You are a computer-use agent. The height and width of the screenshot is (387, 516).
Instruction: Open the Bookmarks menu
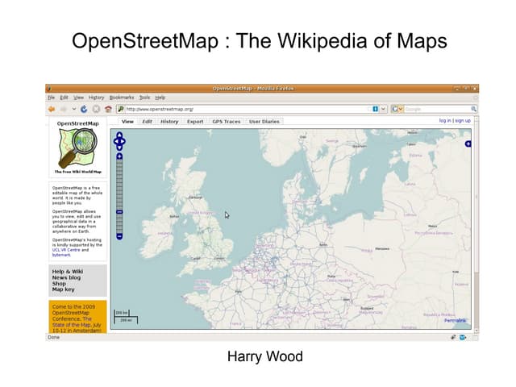pyautogui.click(x=121, y=98)
